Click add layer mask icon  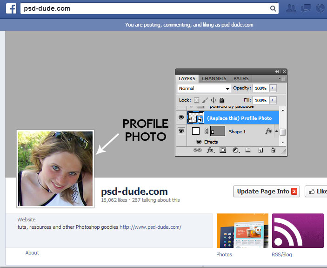223,150
